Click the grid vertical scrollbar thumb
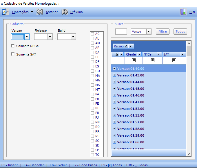 [189, 51]
